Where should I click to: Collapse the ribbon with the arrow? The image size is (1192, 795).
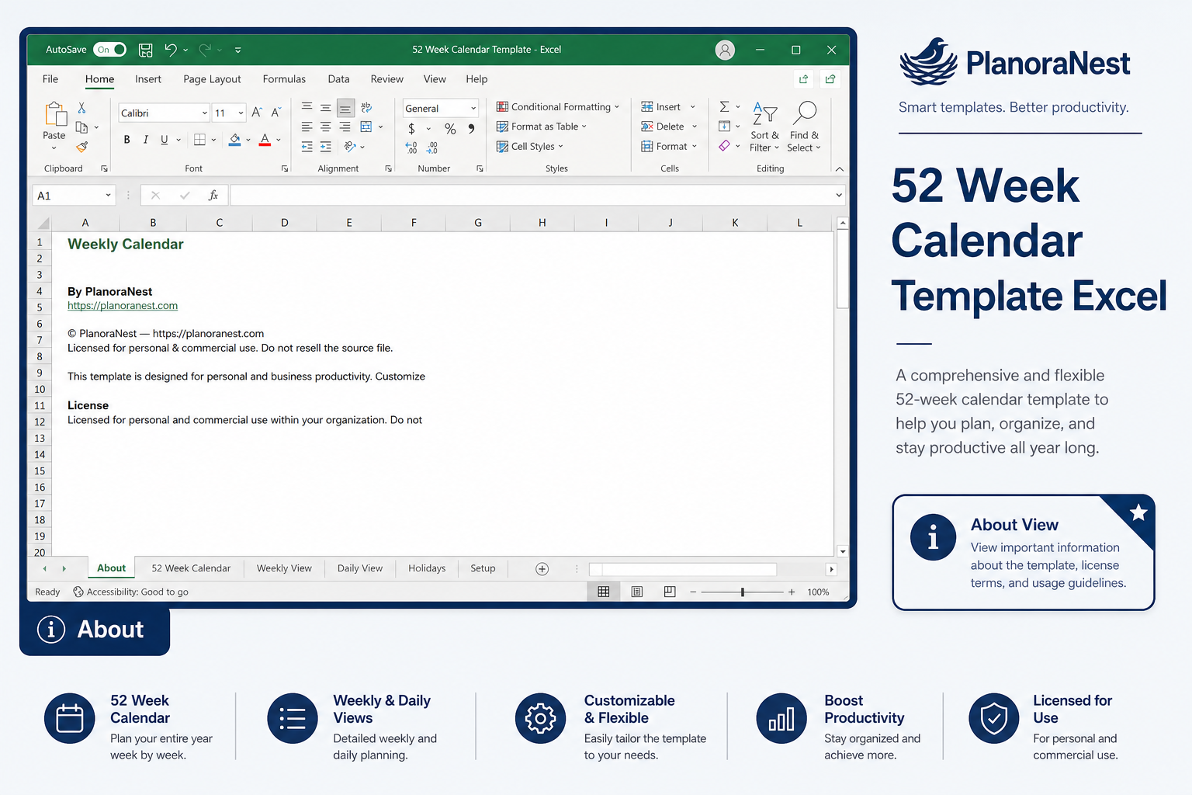pyautogui.click(x=839, y=168)
